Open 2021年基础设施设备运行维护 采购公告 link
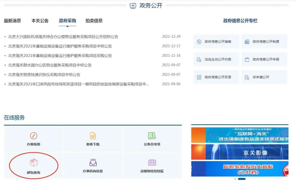The image size is (297, 191). pos(60,56)
